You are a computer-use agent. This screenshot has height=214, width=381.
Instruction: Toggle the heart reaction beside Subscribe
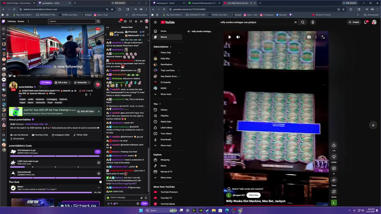point(98,85)
